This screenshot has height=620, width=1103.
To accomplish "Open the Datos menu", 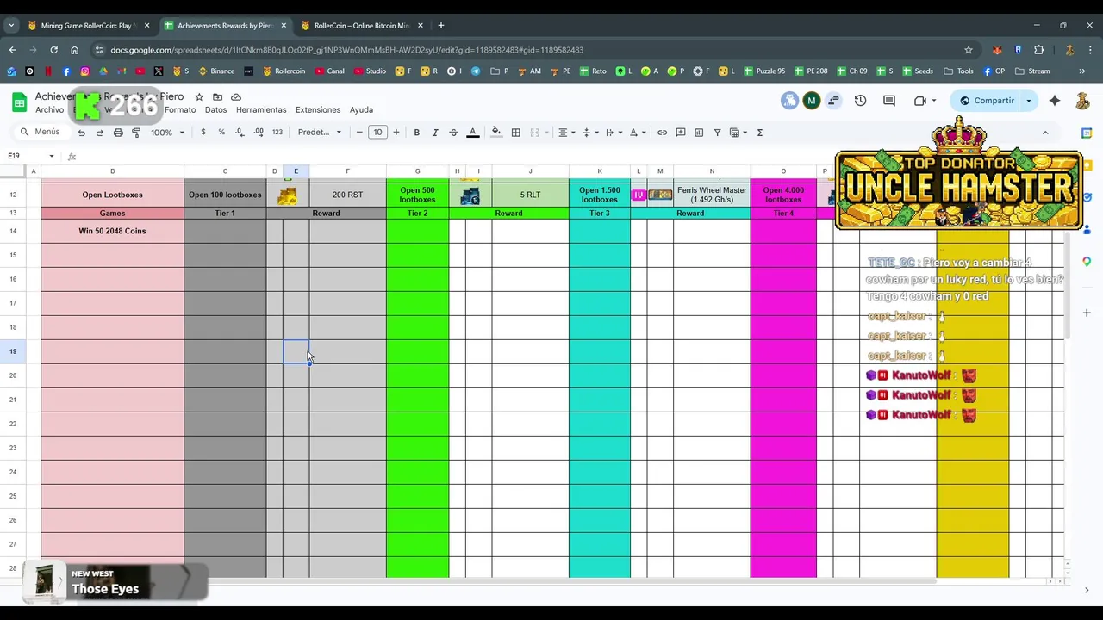I will [x=215, y=110].
